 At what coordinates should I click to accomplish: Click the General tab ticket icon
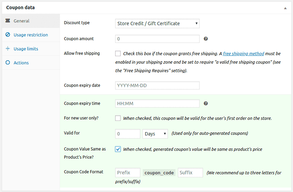tap(7, 21)
